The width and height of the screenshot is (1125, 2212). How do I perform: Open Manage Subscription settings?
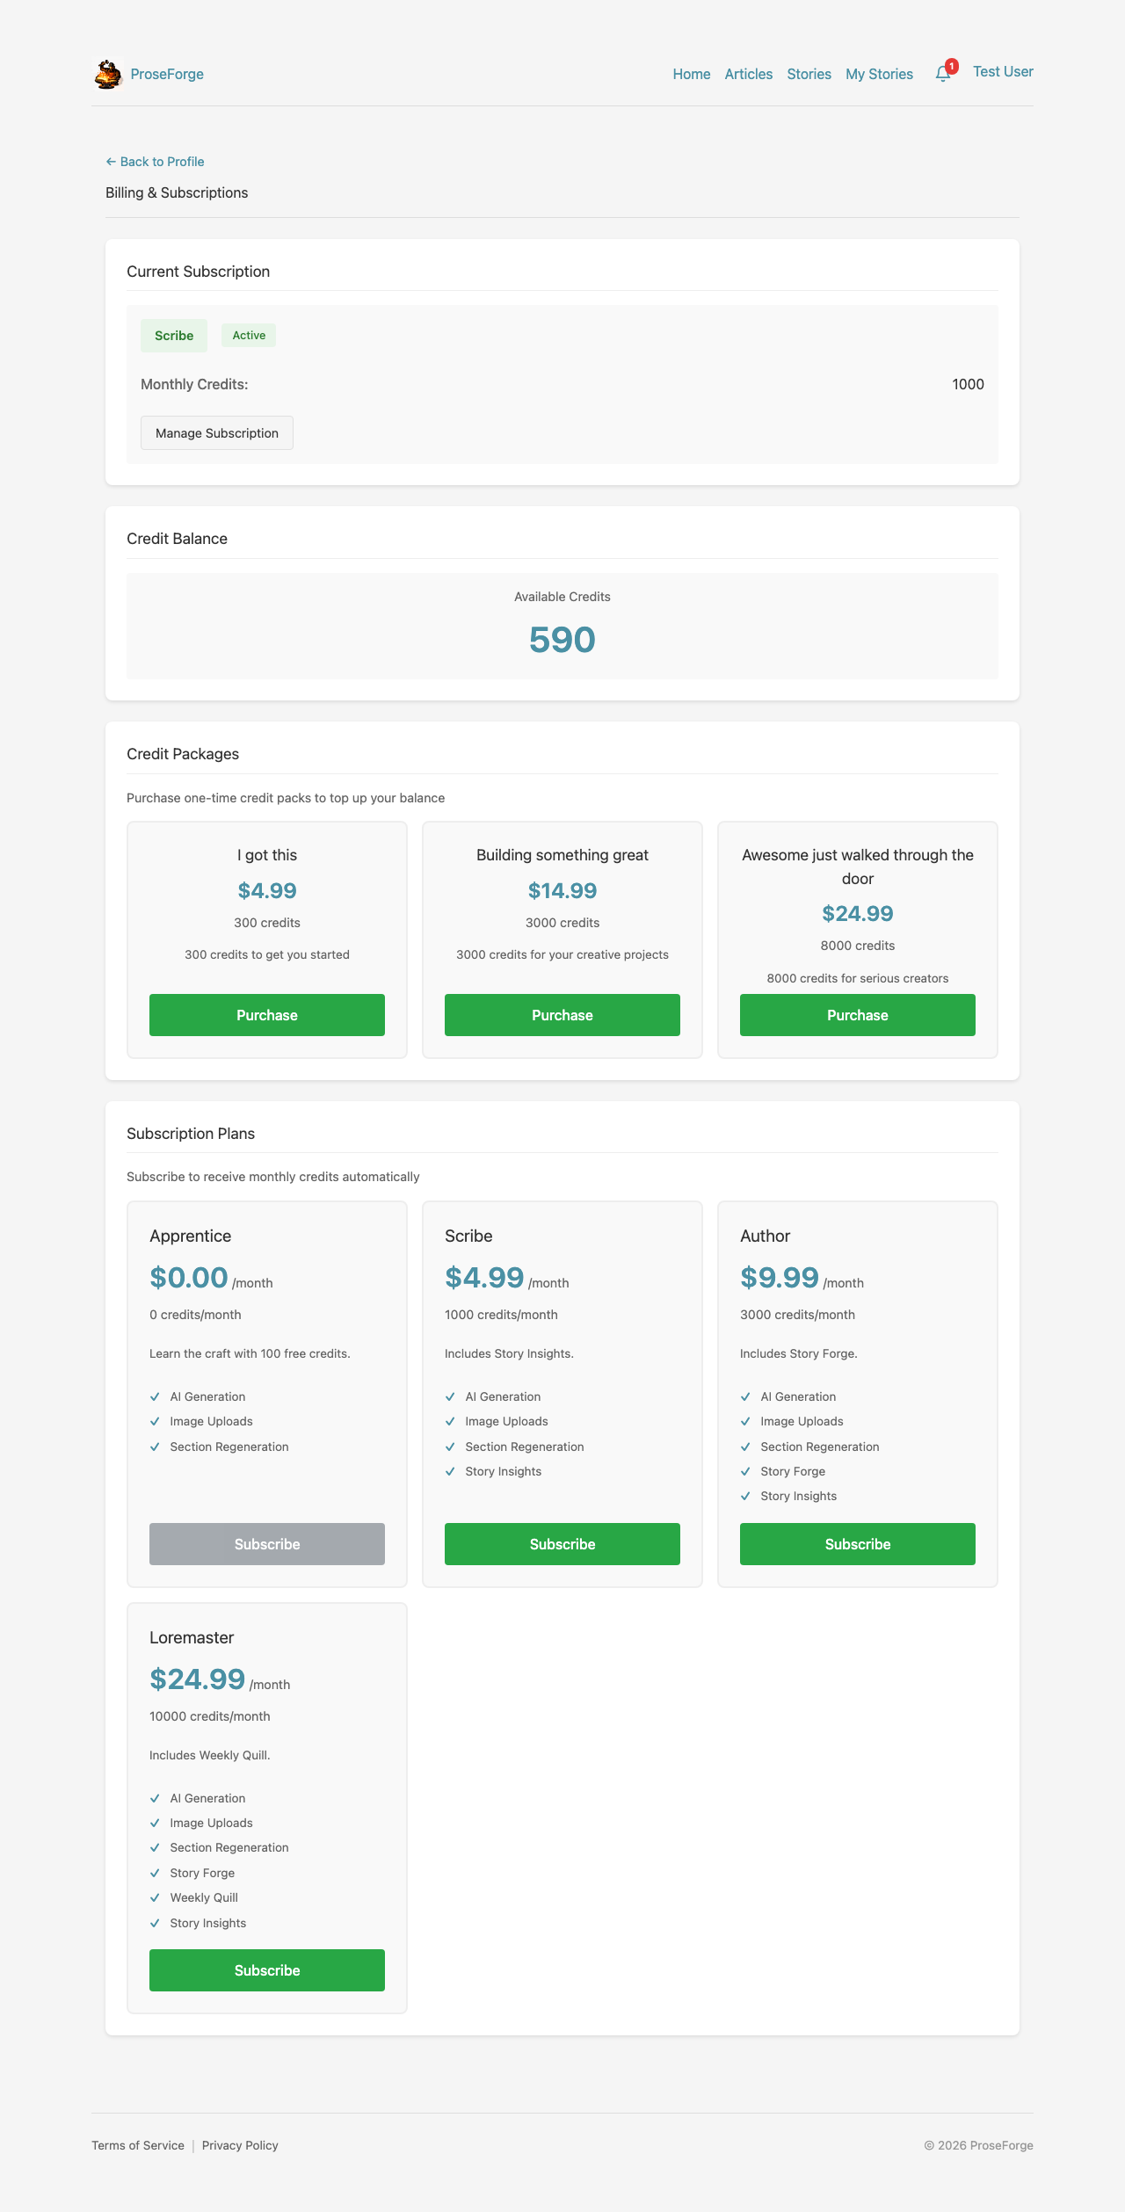point(216,432)
